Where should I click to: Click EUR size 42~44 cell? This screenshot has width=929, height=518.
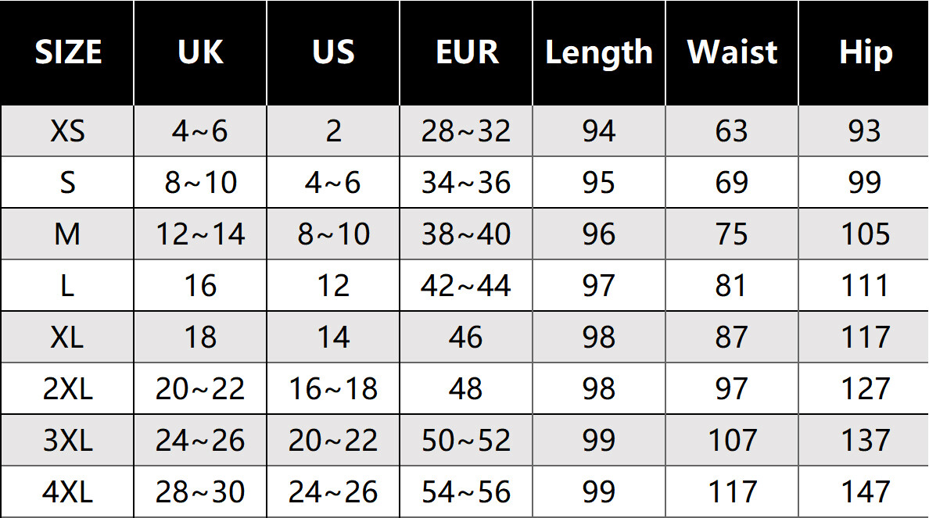(x=467, y=286)
